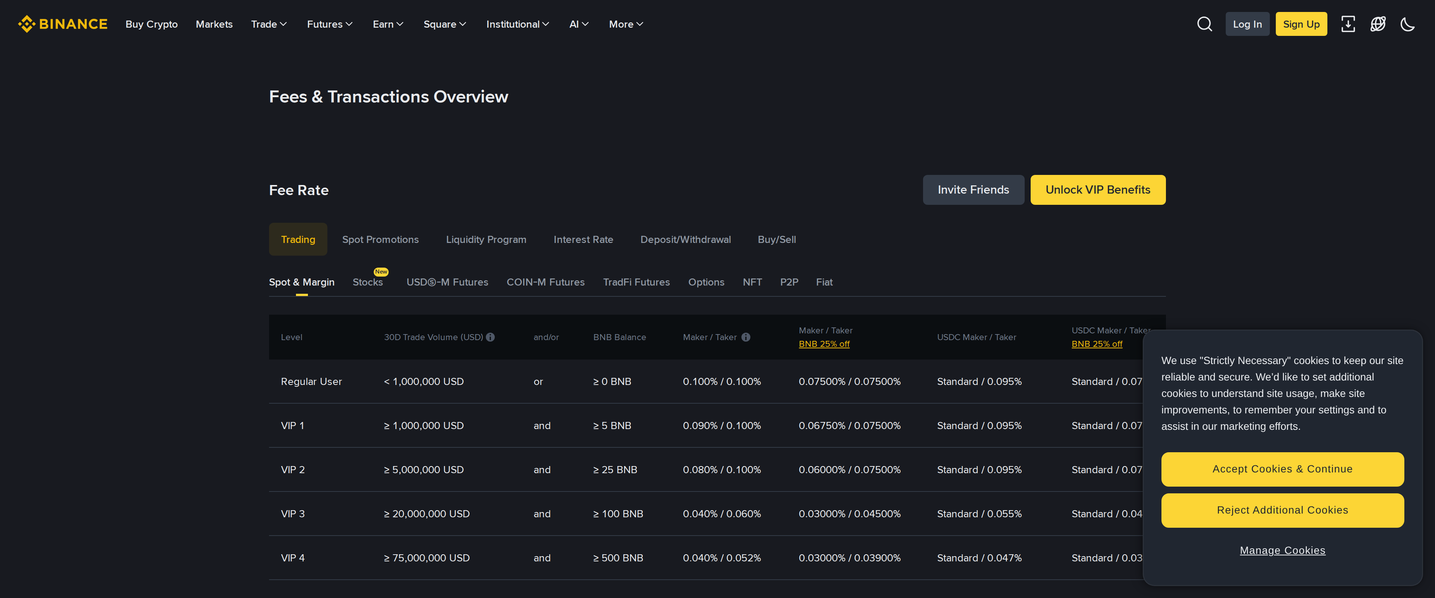Viewport: 1435px width, 598px height.
Task: Click 'Standard / 0.047%' USDC fee cell
Action: pyautogui.click(x=979, y=557)
